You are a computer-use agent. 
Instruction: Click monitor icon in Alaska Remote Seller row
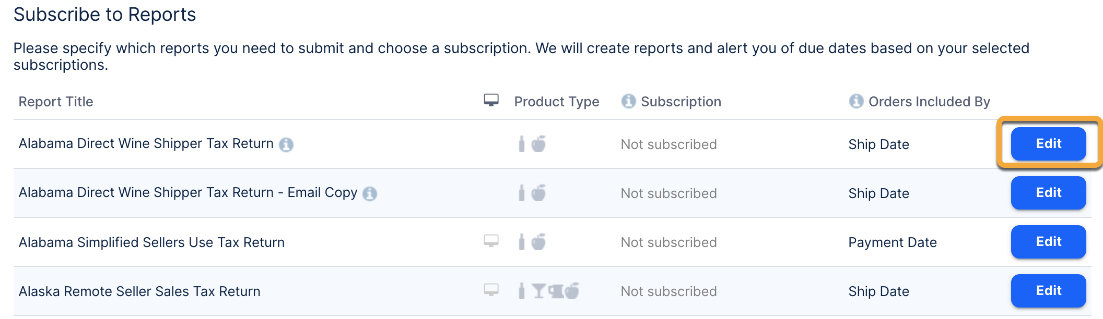coord(491,290)
